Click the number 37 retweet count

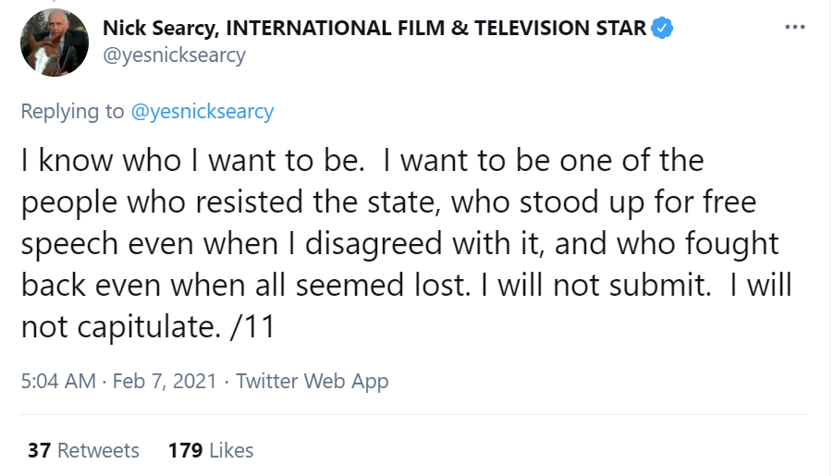pyautogui.click(x=39, y=450)
